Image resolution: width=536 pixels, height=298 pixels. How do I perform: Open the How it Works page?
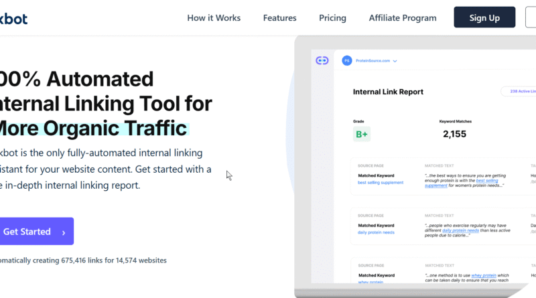click(x=214, y=18)
